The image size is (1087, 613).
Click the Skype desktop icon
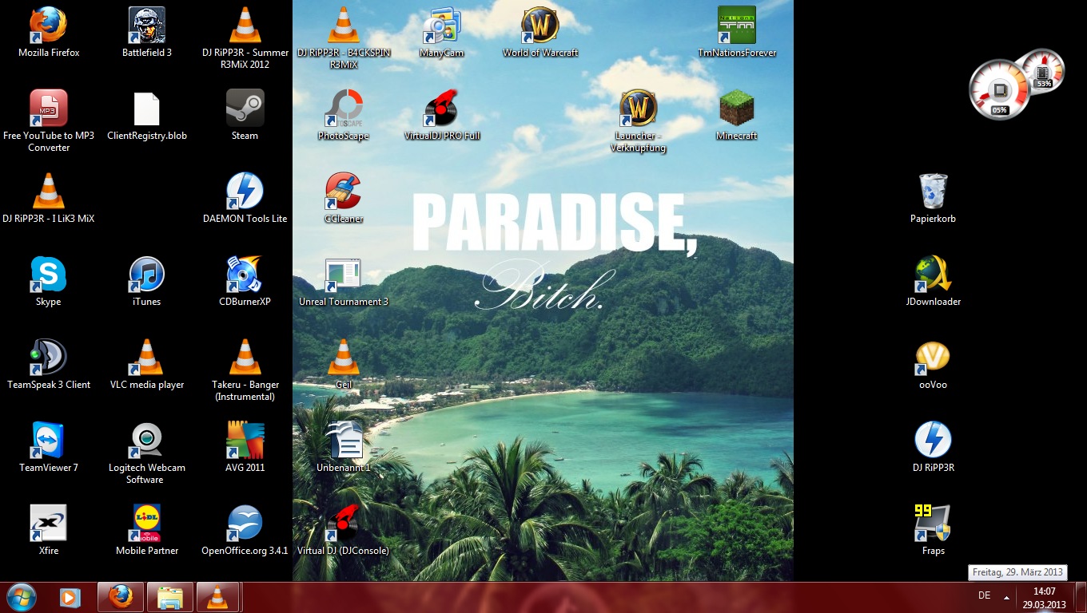[x=49, y=275]
